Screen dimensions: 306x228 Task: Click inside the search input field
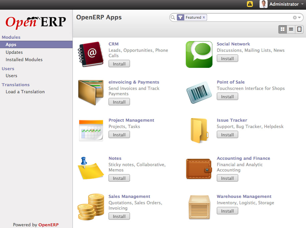coord(250,18)
